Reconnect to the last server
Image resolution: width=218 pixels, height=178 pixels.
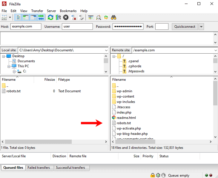[x=81, y=18]
